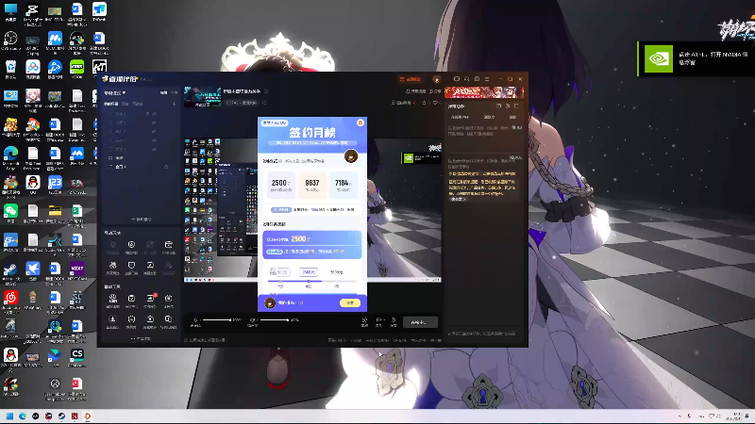
Task: Open the download arrow tool icon
Action: click(112, 321)
